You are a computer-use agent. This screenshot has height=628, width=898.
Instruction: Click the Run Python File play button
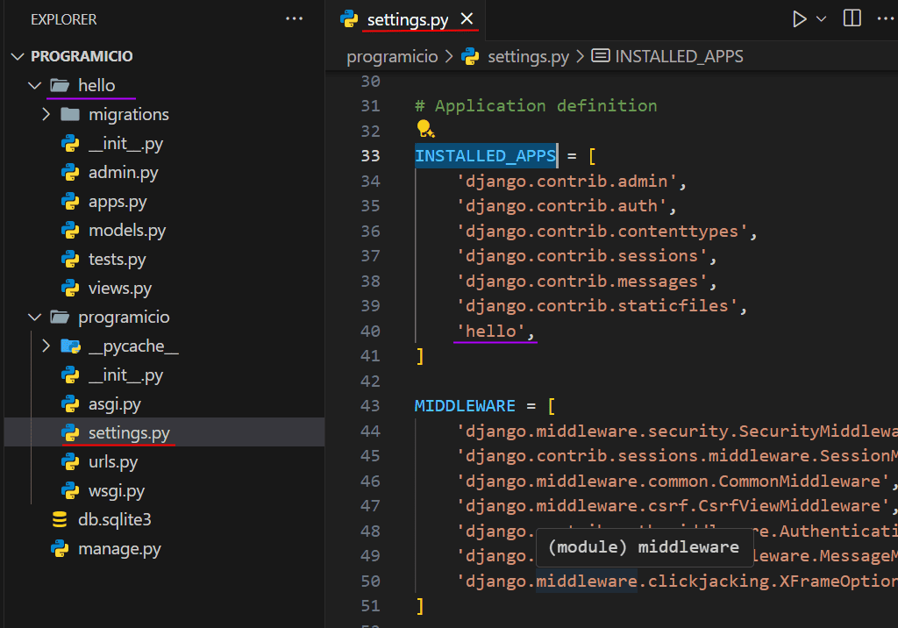coord(800,19)
